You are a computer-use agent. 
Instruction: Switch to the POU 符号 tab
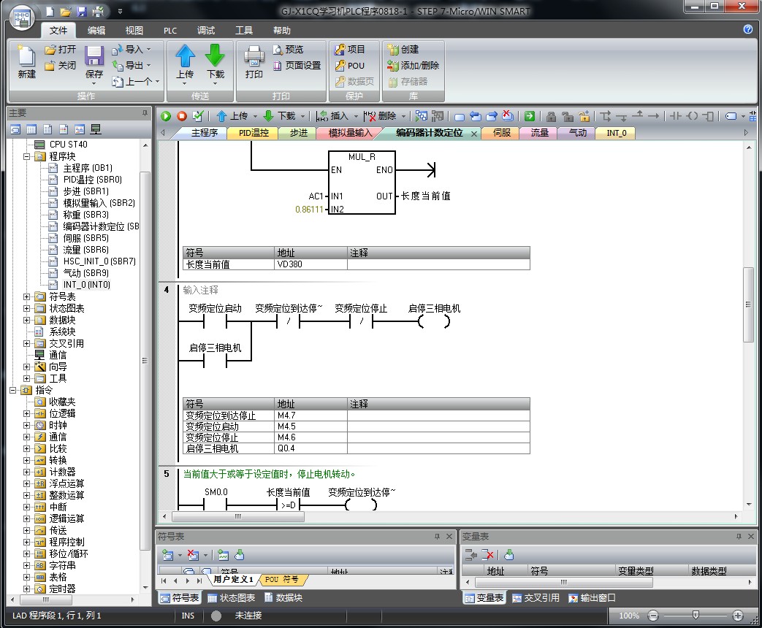282,579
